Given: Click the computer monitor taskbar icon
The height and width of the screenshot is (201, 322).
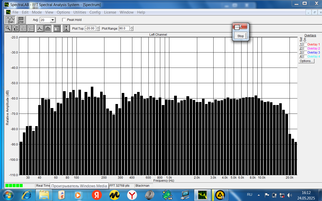Looking at the screenshot, I should [x=185, y=195].
